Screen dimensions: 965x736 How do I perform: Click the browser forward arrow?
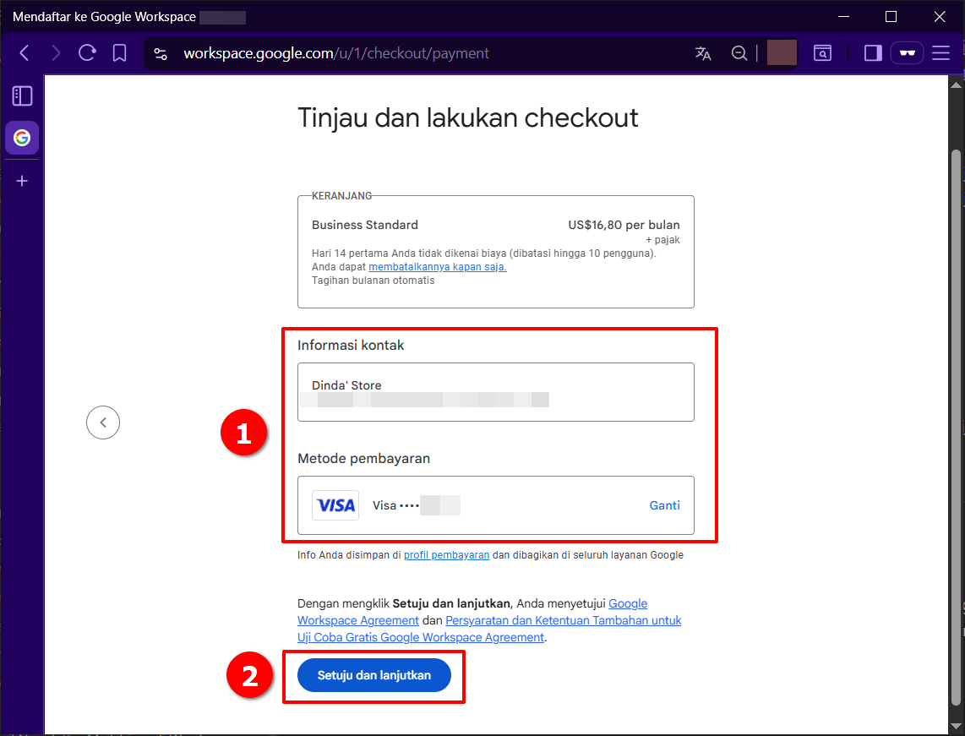point(56,53)
